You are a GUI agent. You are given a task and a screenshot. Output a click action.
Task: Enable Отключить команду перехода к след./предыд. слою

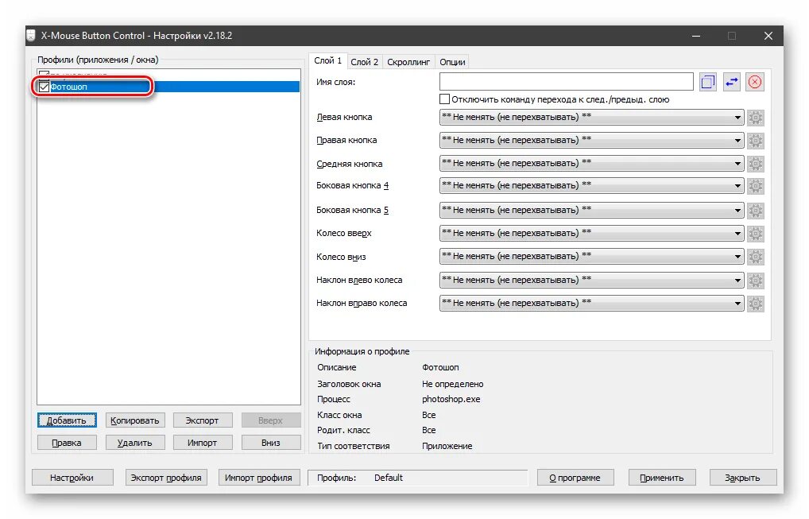pos(444,99)
